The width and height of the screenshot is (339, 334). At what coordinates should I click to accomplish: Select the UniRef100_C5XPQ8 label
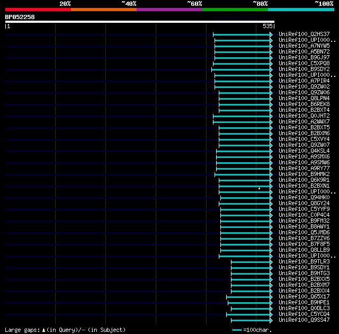click(x=304, y=64)
